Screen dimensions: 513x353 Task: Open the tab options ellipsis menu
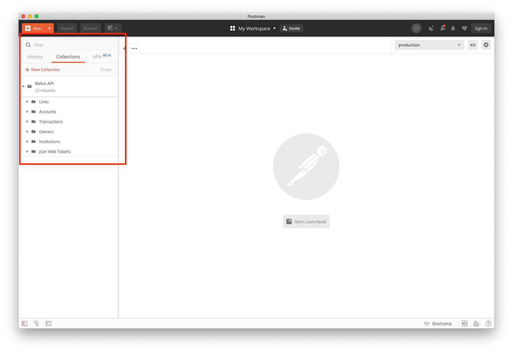click(x=134, y=48)
